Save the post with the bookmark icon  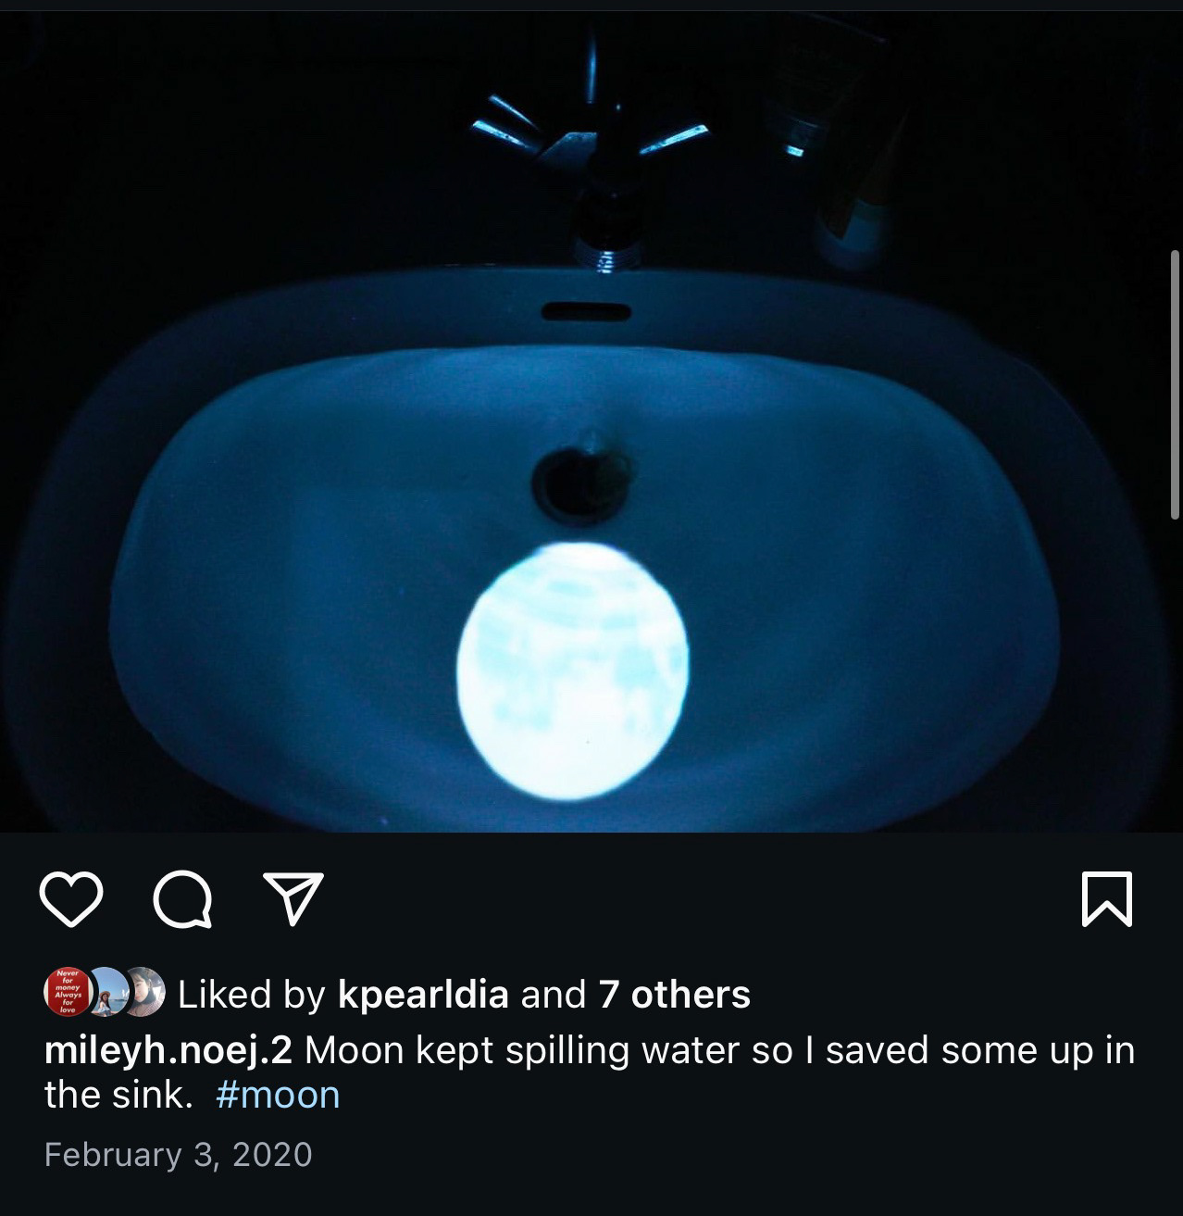tap(1107, 898)
